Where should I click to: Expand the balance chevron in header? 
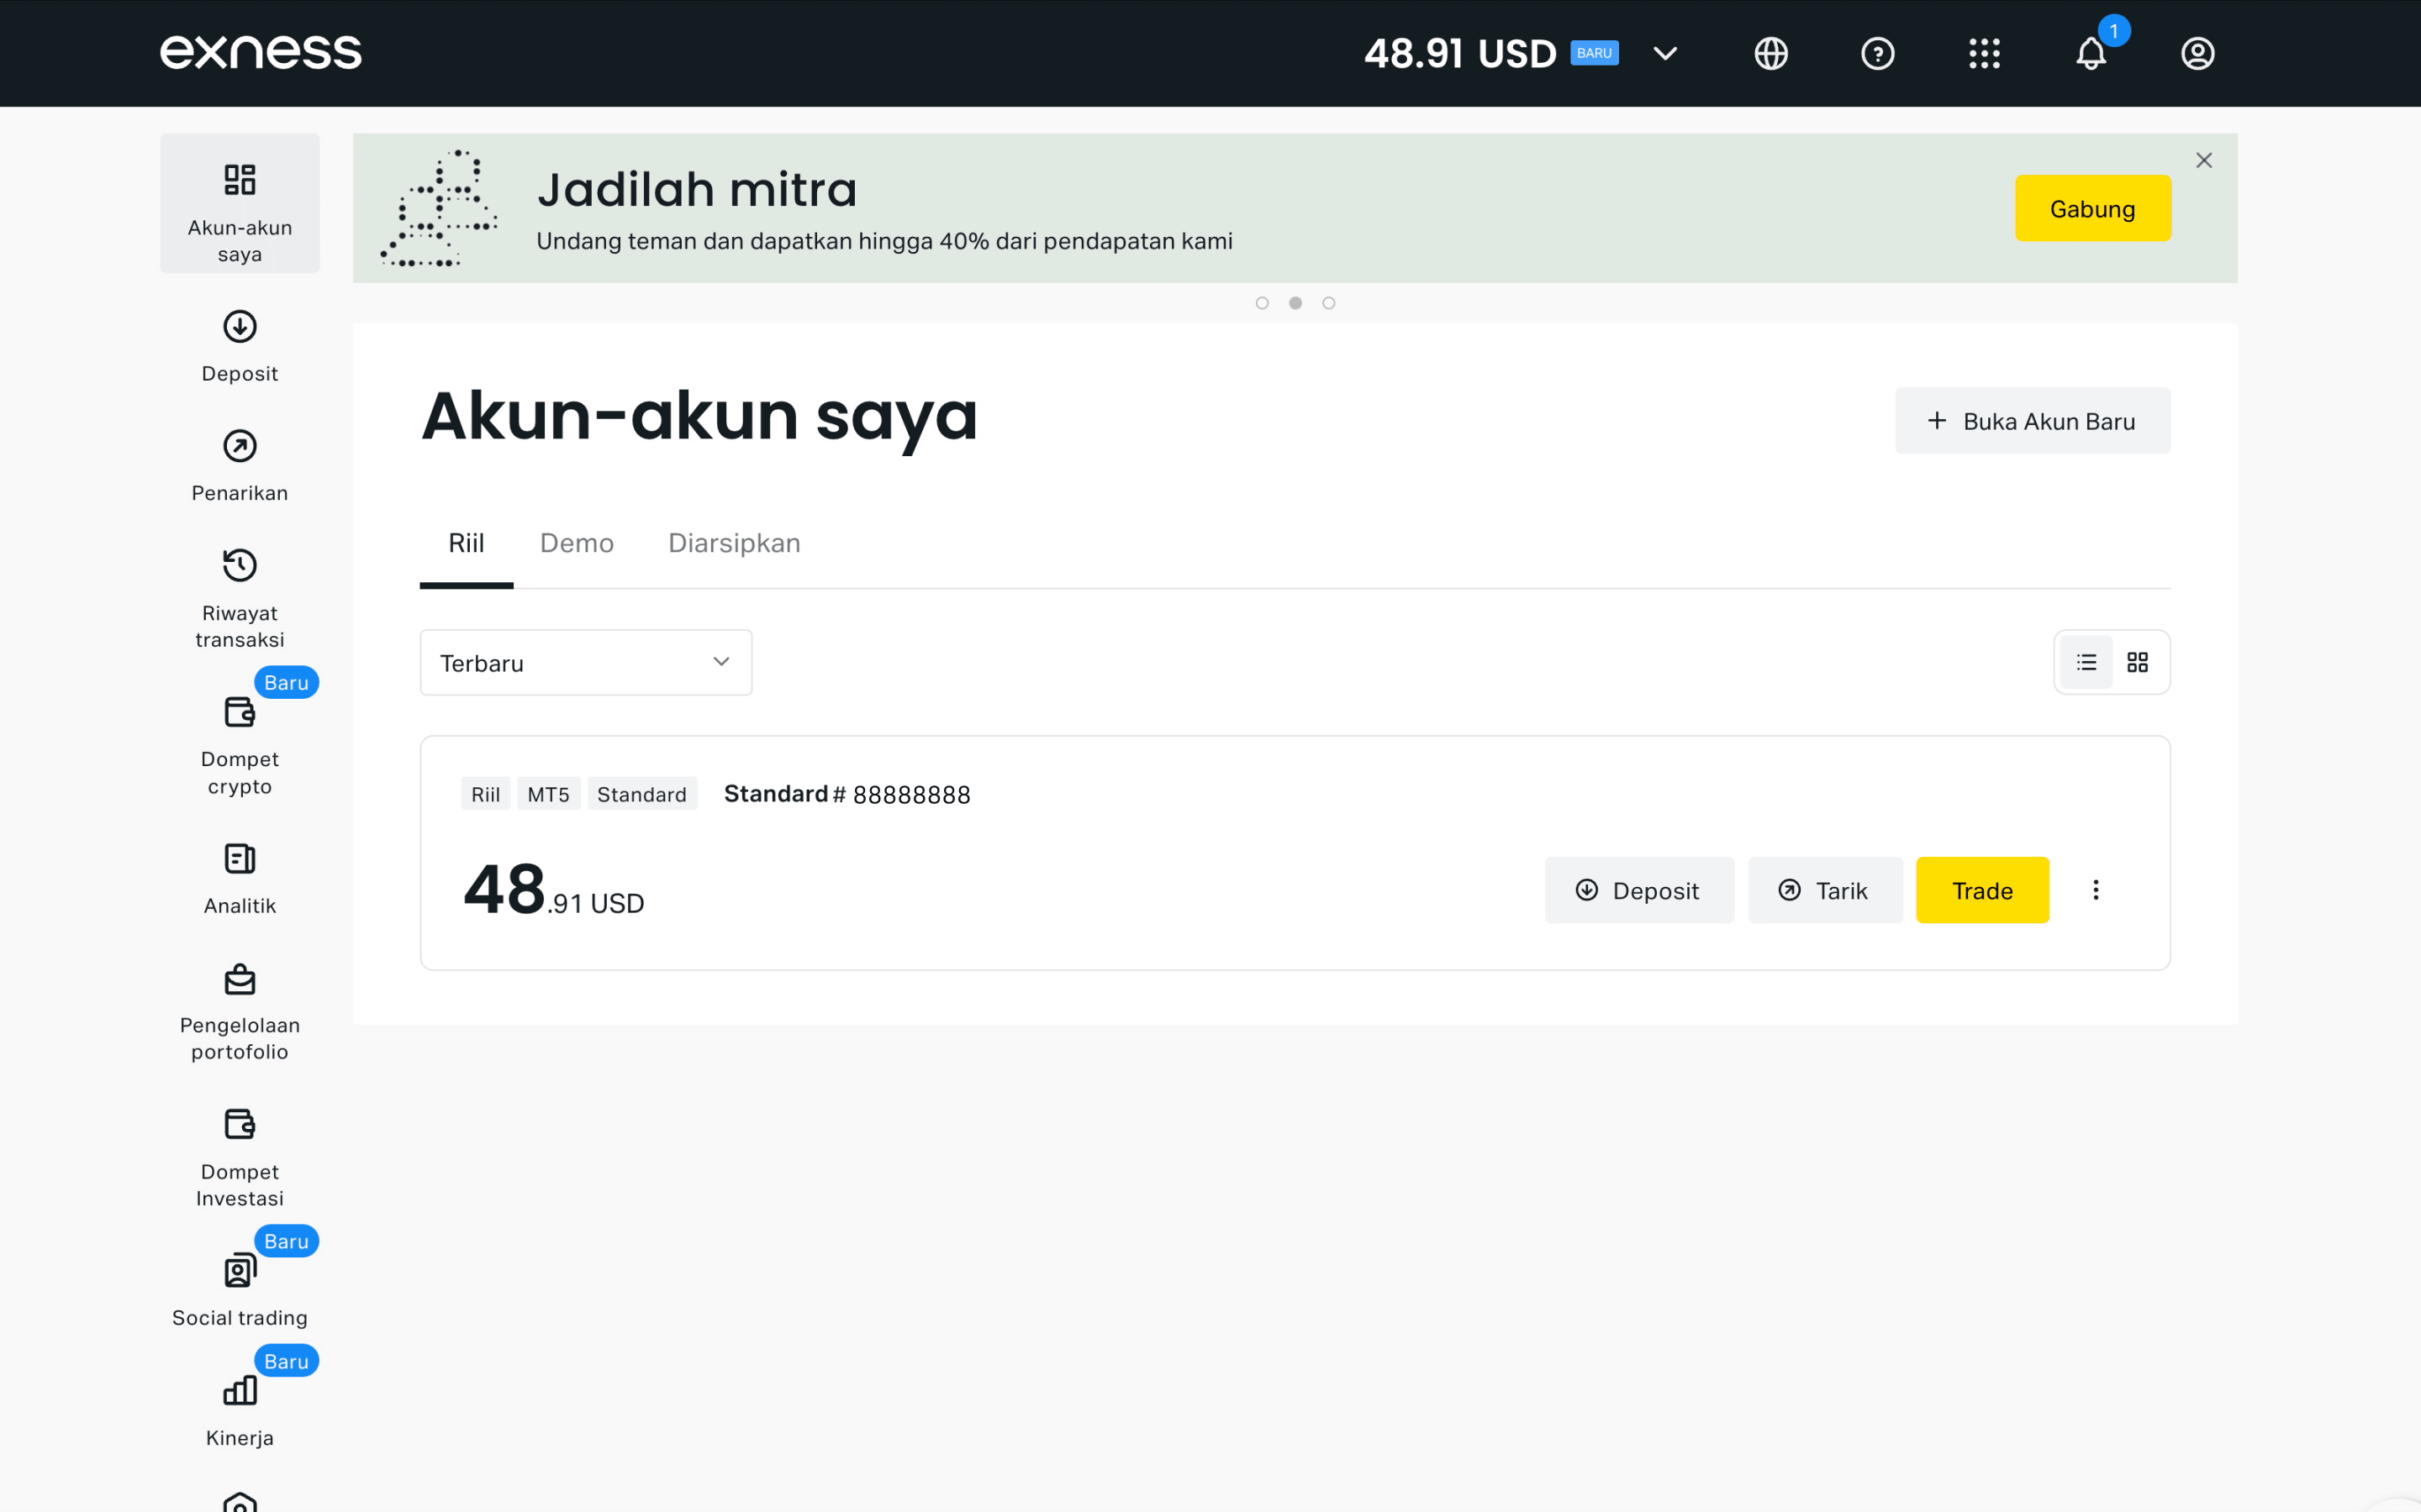[x=1664, y=53]
